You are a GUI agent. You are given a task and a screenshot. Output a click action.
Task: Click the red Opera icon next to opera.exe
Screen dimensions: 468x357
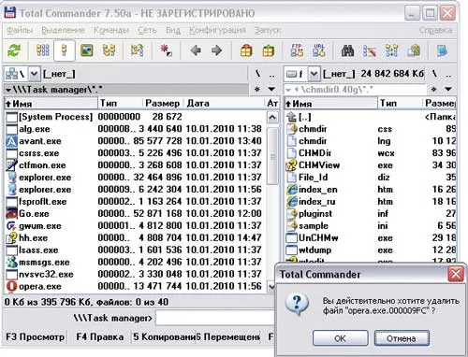[x=11, y=287]
